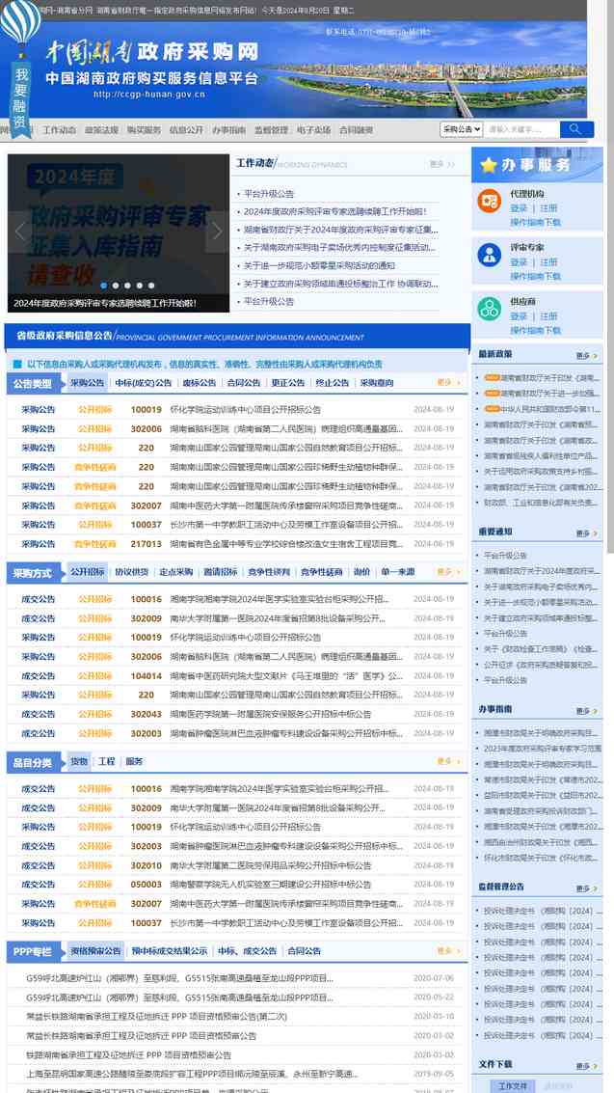Click the orange 代理机构 icon
Viewport: 614px width, 1093px height.
pyautogui.click(x=490, y=201)
